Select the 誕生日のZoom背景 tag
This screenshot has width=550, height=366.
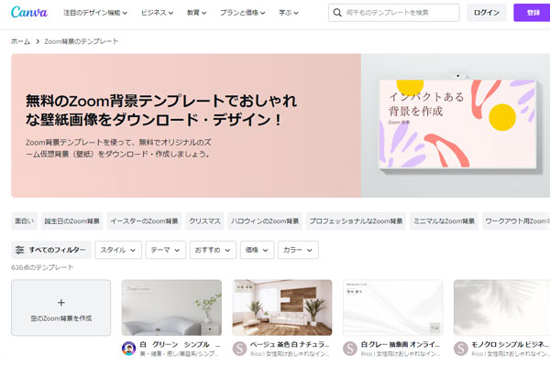pyautogui.click(x=71, y=221)
